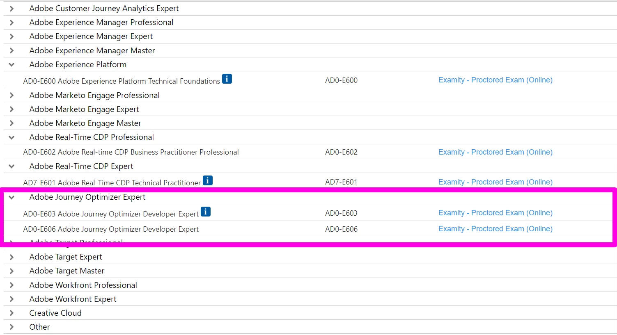
Task: Click the AD0-E603 exam code cell
Action: click(x=341, y=213)
